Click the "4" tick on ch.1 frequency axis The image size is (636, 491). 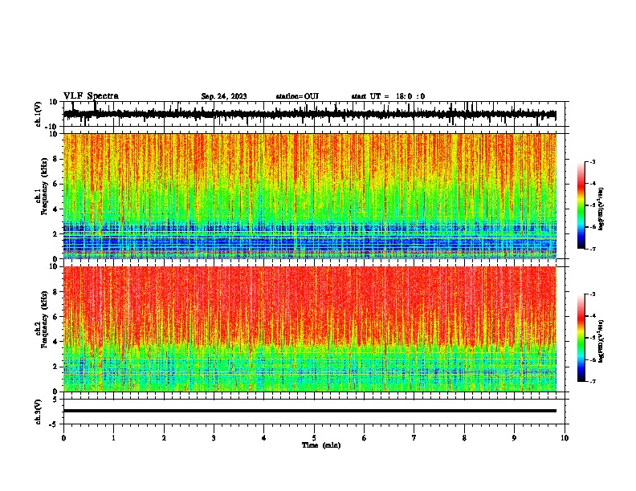click(x=55, y=209)
